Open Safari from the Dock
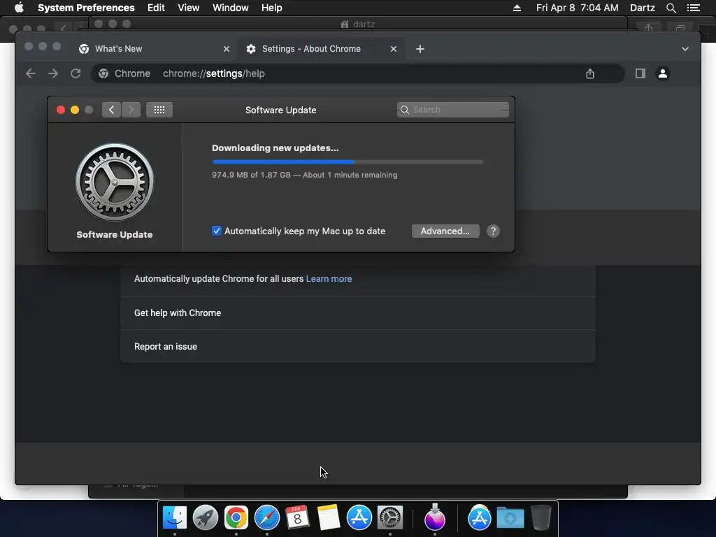Image resolution: width=716 pixels, height=537 pixels. click(x=266, y=517)
